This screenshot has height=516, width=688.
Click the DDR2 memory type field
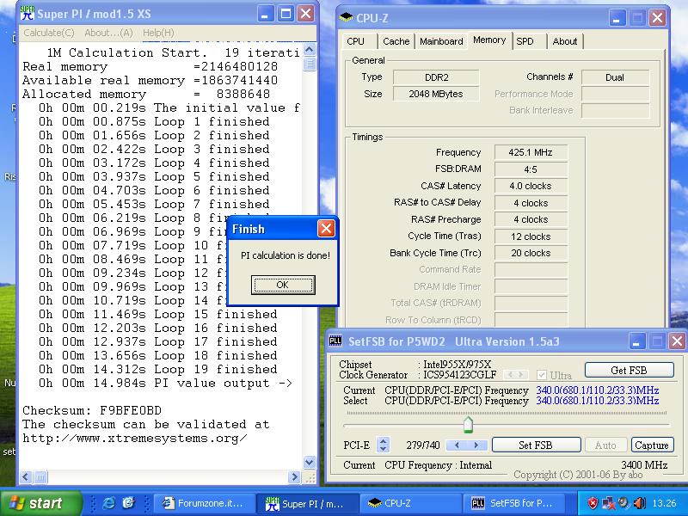[x=436, y=77]
